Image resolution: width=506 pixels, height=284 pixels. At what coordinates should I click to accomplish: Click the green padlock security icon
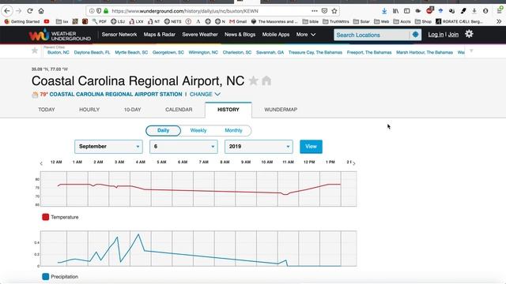point(106,11)
